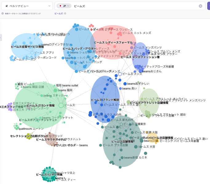Select the ビームス店舗情報 cluster label
The height and width of the screenshot is (184, 210).
(123, 141)
